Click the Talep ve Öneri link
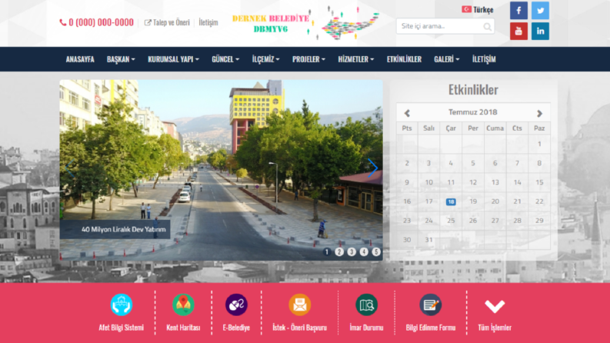610x343 pixels. pos(167,22)
